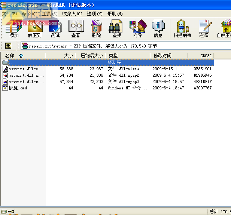Show archive Info (信息) icon
The image size is (231, 215).
(x=158, y=28)
